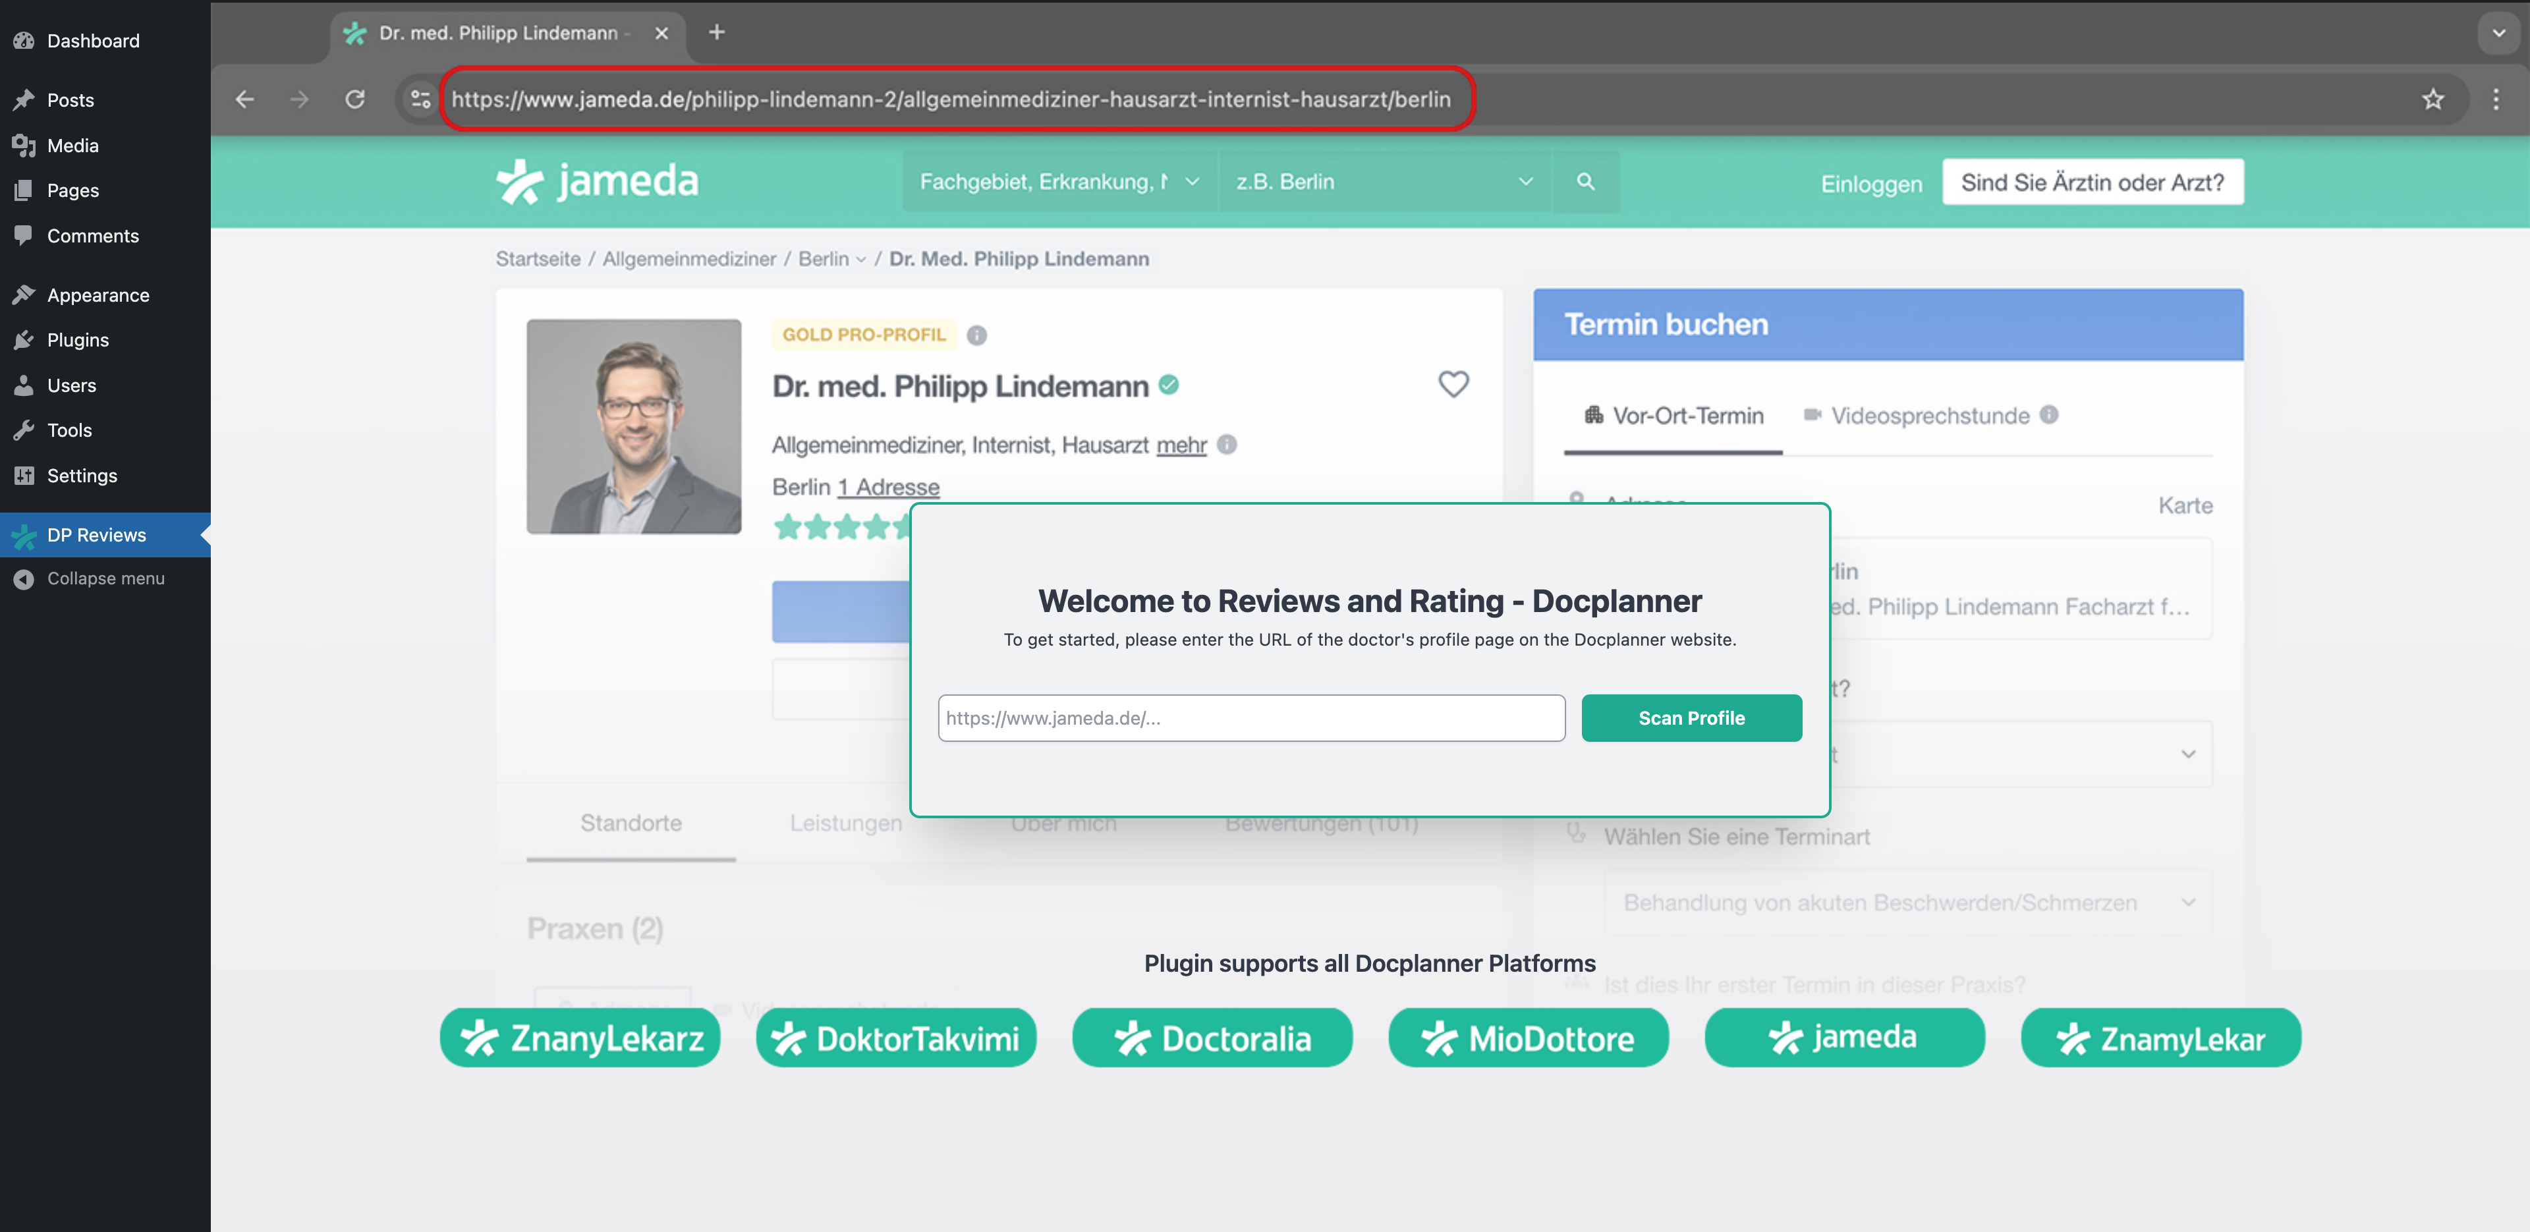
Task: Select the jameda platform badge
Action: [1845, 1038]
